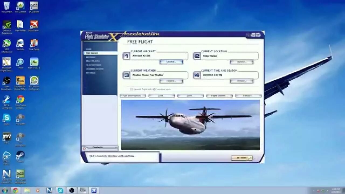
Task: Open Fuel and Payload settings
Action: pos(133,96)
